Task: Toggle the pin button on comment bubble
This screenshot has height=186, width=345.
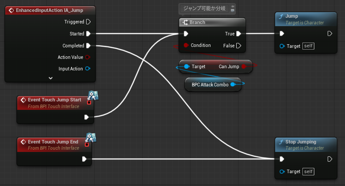Action: click(x=233, y=6)
